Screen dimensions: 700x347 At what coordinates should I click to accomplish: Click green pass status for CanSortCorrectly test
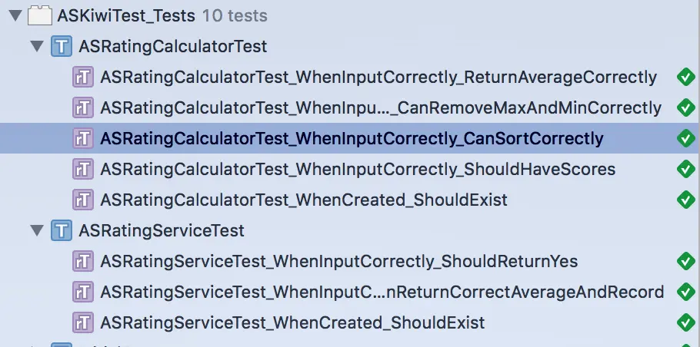[685, 138]
